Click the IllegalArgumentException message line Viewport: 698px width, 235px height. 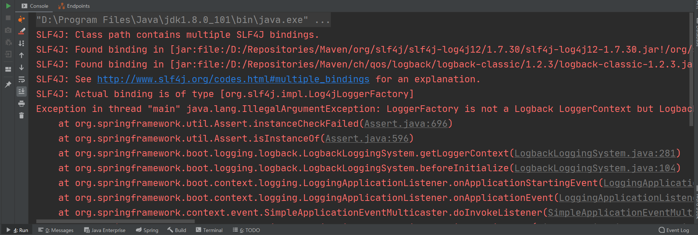(x=364, y=109)
